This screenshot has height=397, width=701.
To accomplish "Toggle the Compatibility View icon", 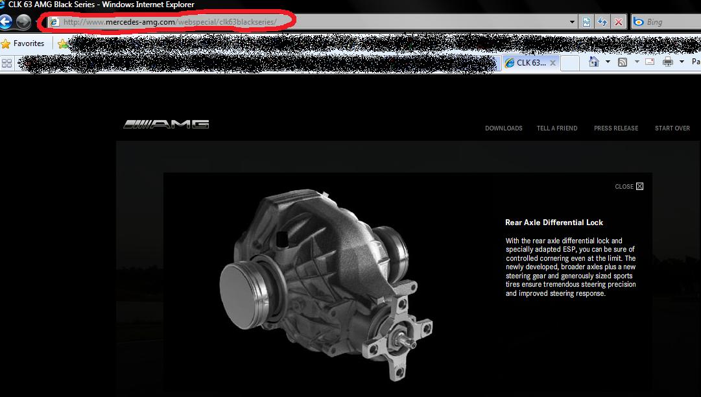I will tap(586, 22).
